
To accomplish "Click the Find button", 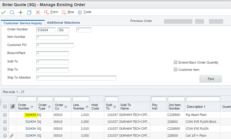I will 211,79.
